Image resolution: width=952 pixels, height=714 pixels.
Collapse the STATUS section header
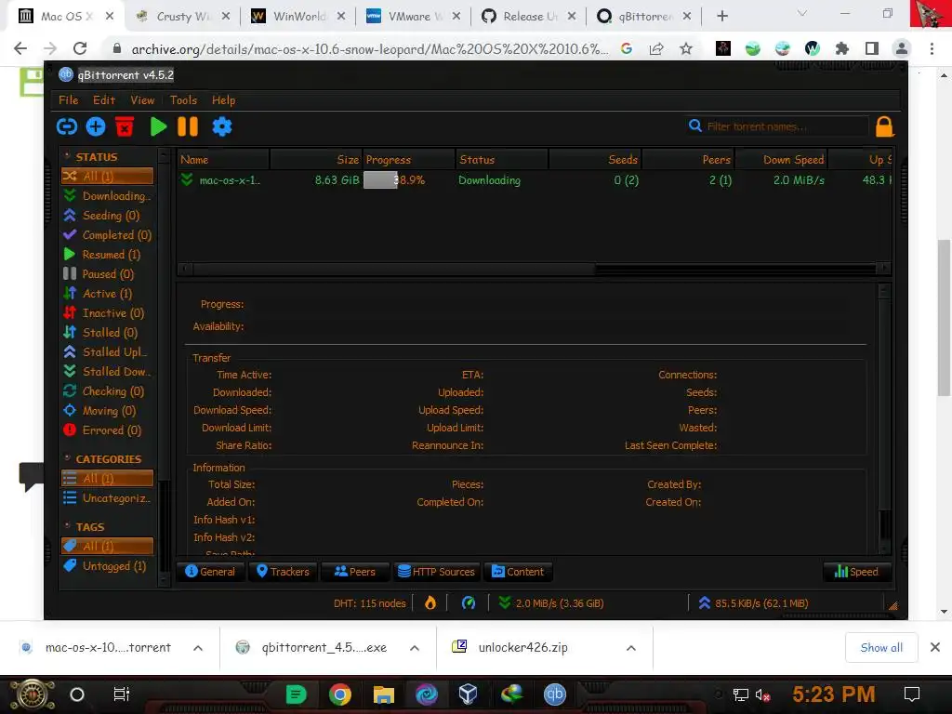91,156
